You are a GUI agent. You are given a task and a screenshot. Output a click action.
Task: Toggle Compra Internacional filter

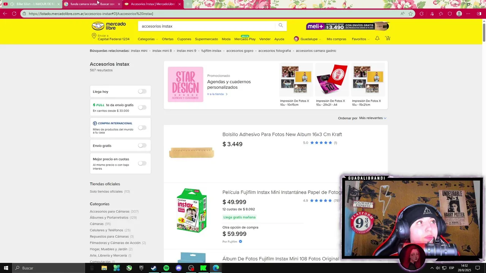(142, 127)
